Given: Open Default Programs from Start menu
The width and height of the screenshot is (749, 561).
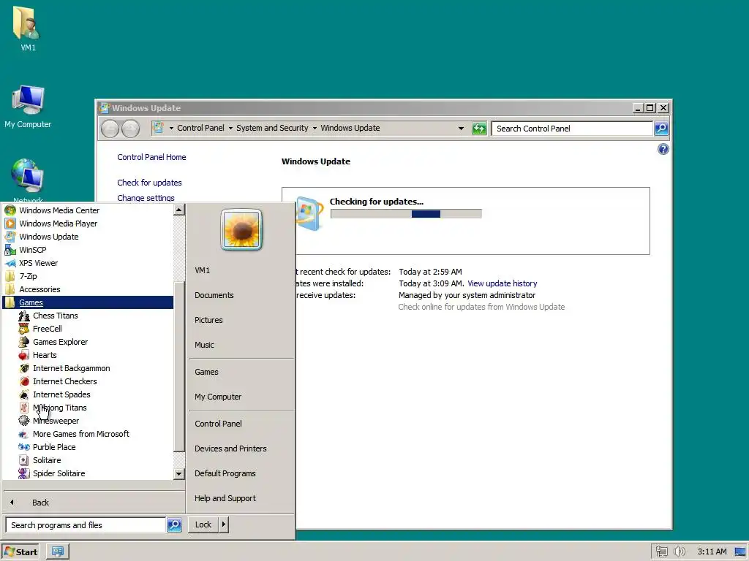Looking at the screenshot, I should 225,473.
